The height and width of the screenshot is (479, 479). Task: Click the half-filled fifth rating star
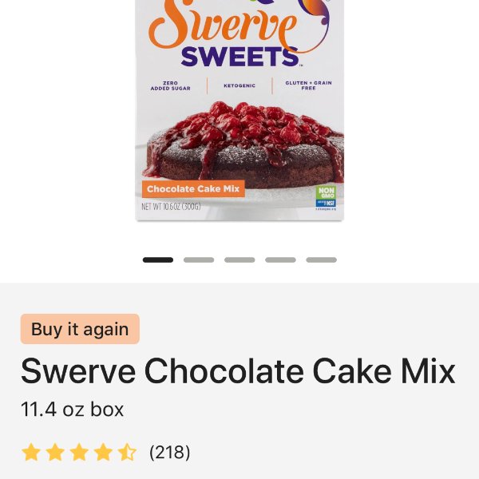click(x=127, y=452)
